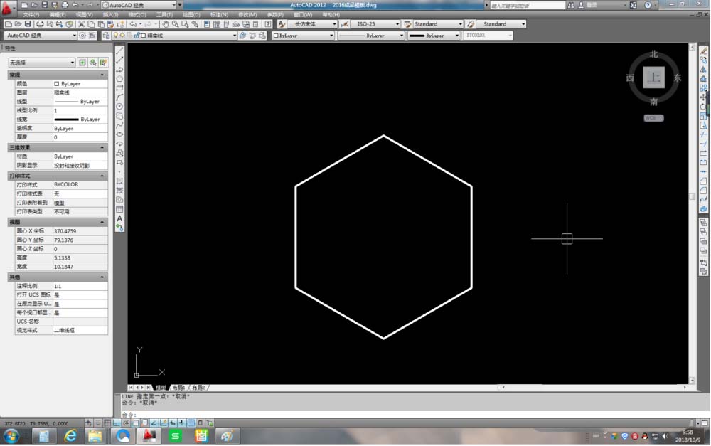Toggle Polar Tracking in status bar
This screenshot has height=446, width=711.
[126, 423]
